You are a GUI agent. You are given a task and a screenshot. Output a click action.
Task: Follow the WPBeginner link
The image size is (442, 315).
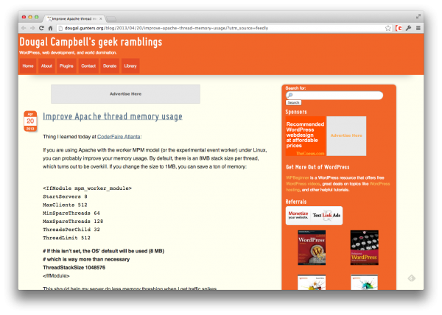(x=298, y=177)
